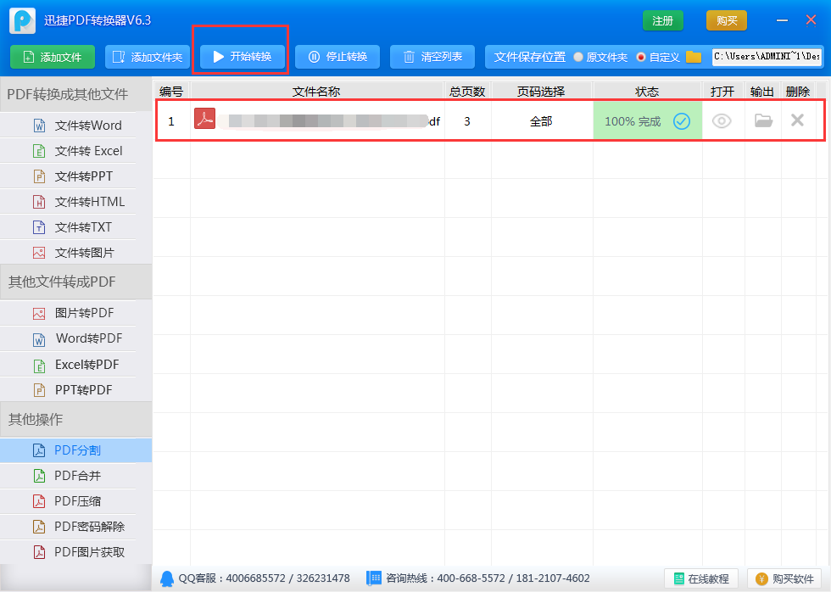831x592 pixels.
Task: Click the blue completion checkmark icon
Action: point(682,121)
